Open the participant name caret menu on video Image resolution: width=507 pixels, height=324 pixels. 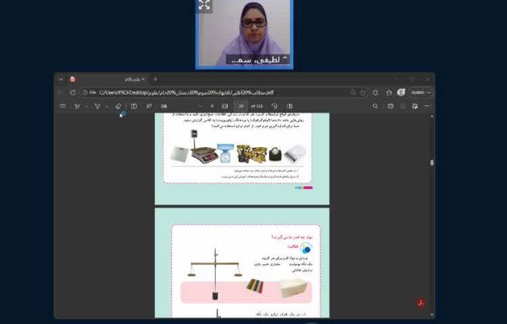(285, 59)
